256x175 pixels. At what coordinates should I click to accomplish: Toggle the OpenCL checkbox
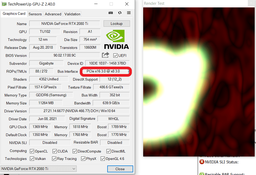point(32,151)
